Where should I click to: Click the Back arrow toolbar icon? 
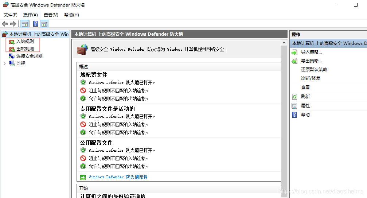pos(5,24)
